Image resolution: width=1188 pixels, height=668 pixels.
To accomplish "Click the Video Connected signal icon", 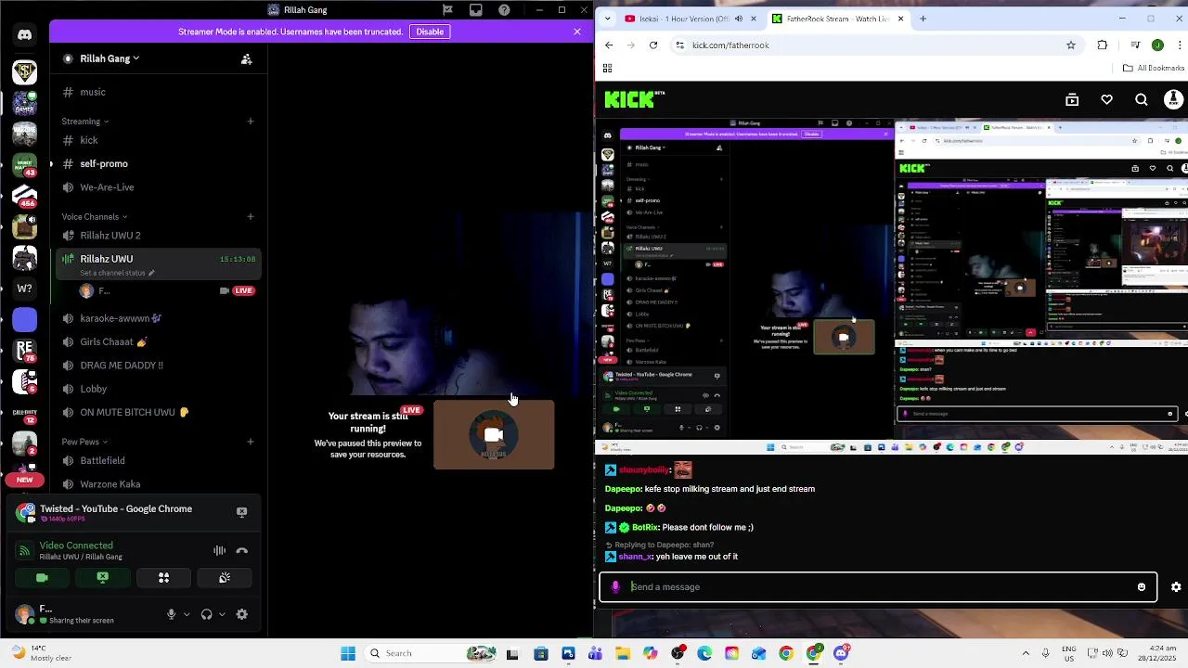I will pyautogui.click(x=25, y=551).
